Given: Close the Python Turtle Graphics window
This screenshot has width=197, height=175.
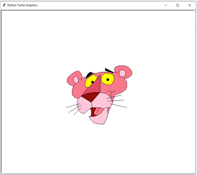Looking at the screenshot, I should [190, 5].
